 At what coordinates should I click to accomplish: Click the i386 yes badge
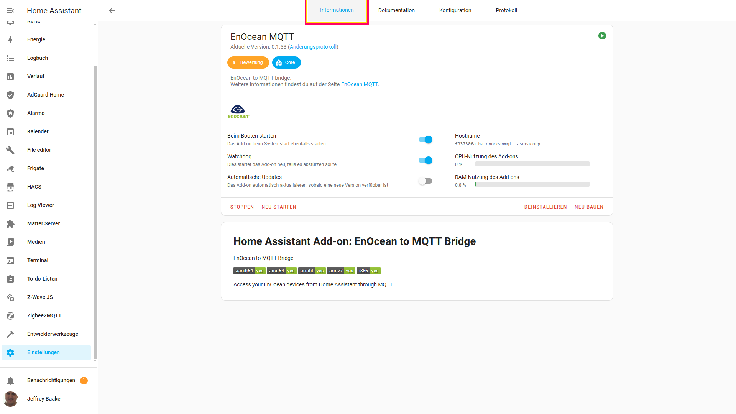tap(369, 271)
